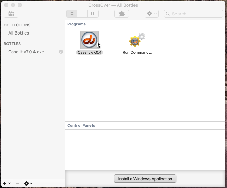Click the bottles icon toolbar button
The image size is (227, 188).
point(11,14)
